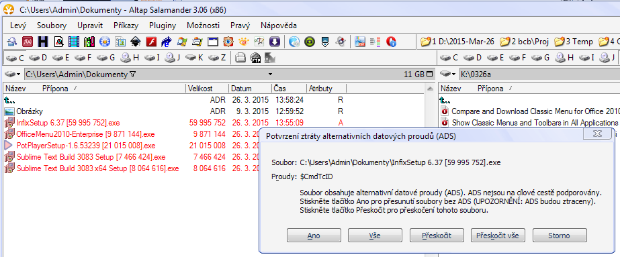
Task: Open the Pravý menu
Action: tap(240, 25)
